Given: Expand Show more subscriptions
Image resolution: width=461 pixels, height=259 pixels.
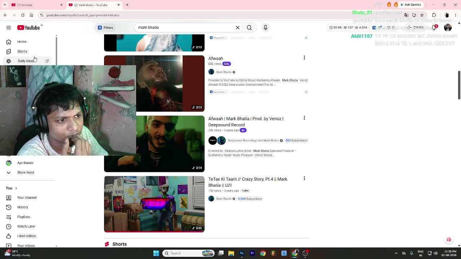Looking at the screenshot, I should (x=28, y=172).
